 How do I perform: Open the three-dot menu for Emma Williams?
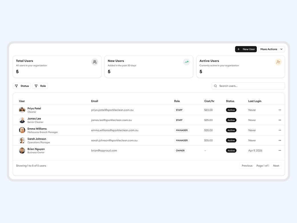[x=280, y=130]
